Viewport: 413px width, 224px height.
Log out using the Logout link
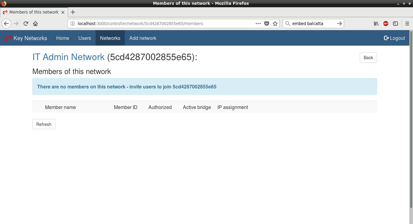click(x=394, y=38)
